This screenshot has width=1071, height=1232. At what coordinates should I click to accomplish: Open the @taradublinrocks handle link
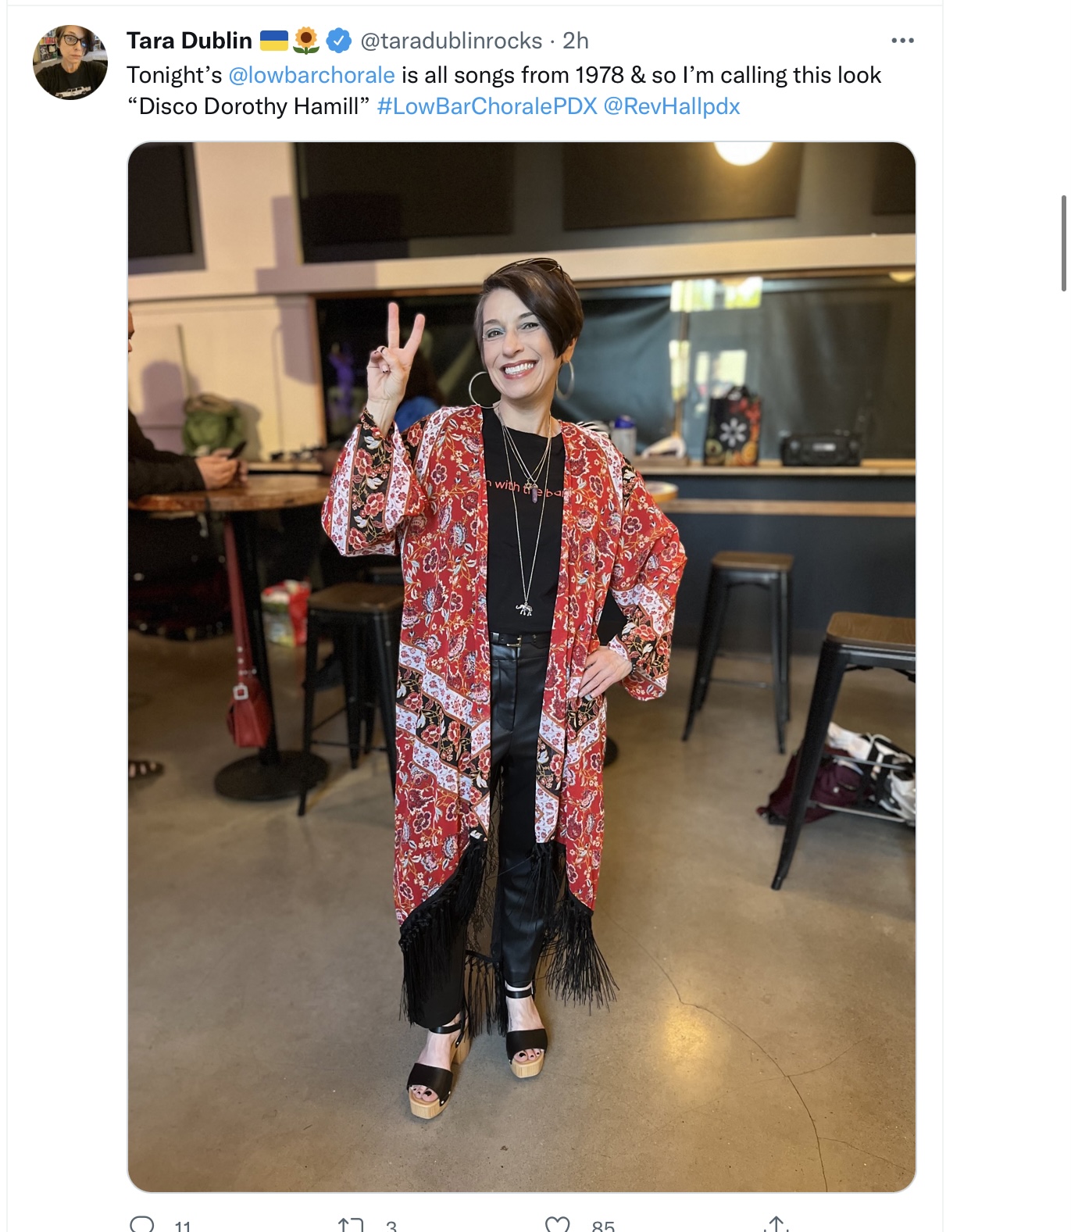pos(451,41)
